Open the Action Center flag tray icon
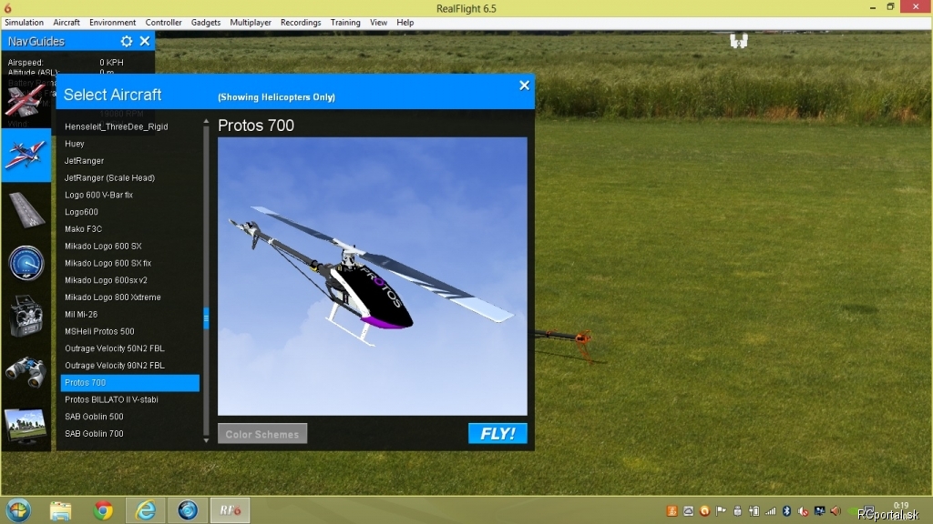The width and height of the screenshot is (933, 524). [x=722, y=511]
